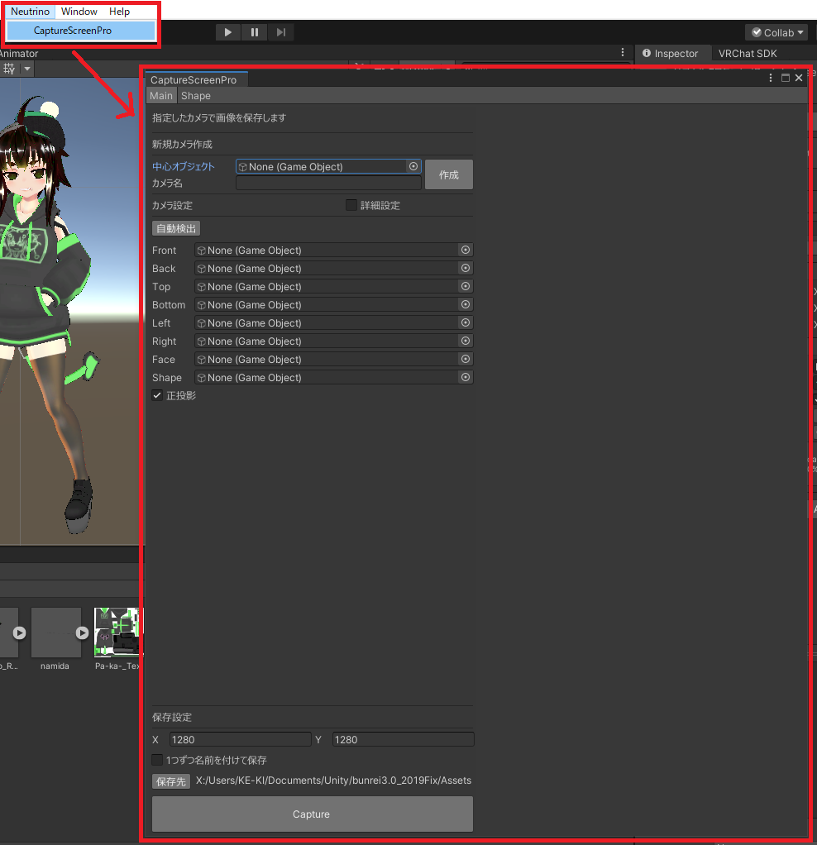Viewport: 817px width, 845px height.
Task: Open the Animator panel options menu
Action: (623, 52)
